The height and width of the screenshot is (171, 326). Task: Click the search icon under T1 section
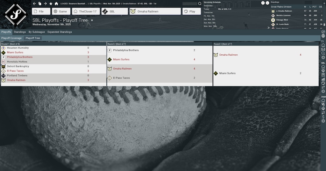[x=323, y=53]
